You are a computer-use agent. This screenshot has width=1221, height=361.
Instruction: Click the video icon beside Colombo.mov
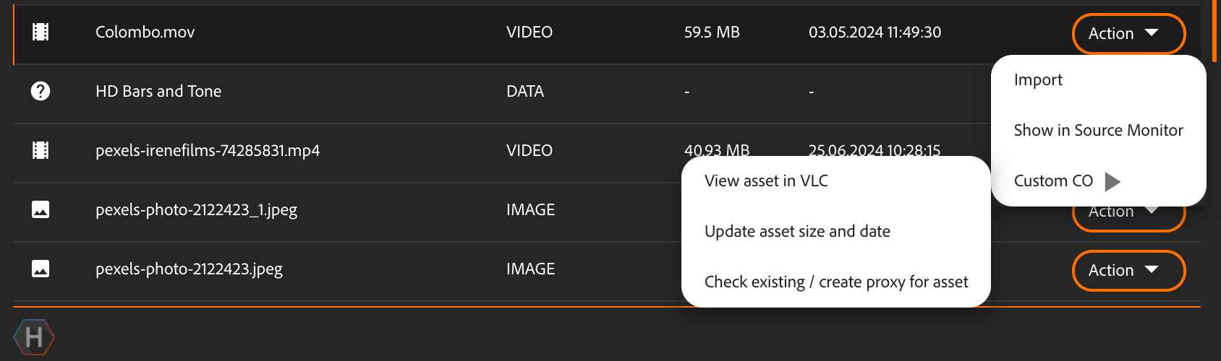(41, 32)
